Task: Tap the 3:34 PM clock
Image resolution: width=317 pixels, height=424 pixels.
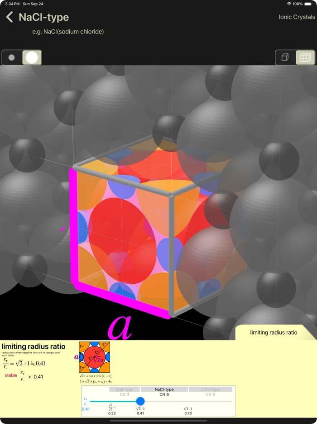Action: pos(12,4)
